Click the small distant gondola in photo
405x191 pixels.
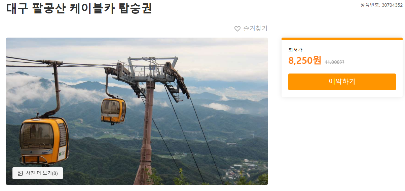pyautogui.click(x=113, y=110)
